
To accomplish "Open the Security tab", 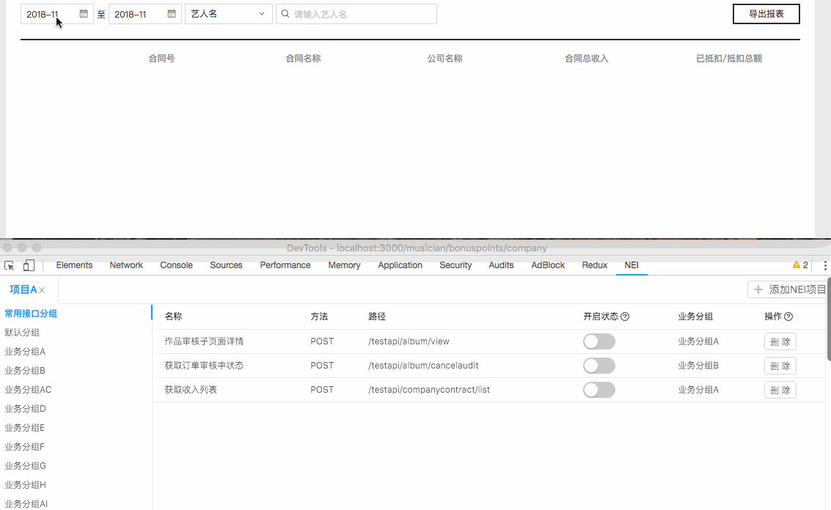I will tap(455, 265).
